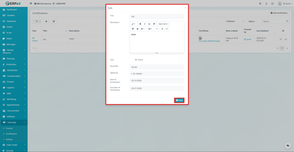Open the Finance sidebar menu
The image size is (294, 152).
click(11, 82)
